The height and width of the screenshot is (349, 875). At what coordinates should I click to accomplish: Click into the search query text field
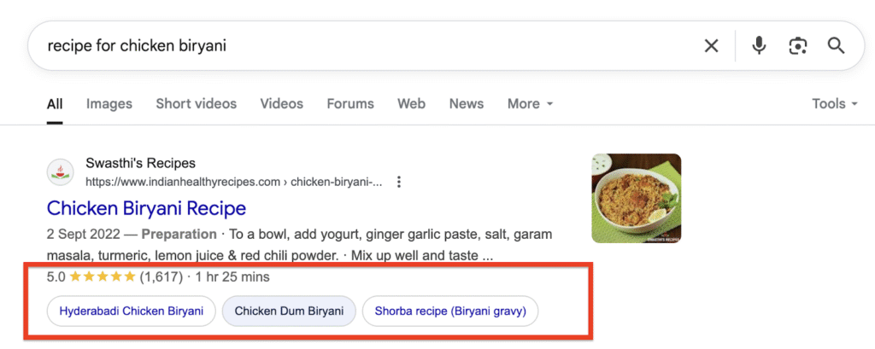click(x=342, y=46)
